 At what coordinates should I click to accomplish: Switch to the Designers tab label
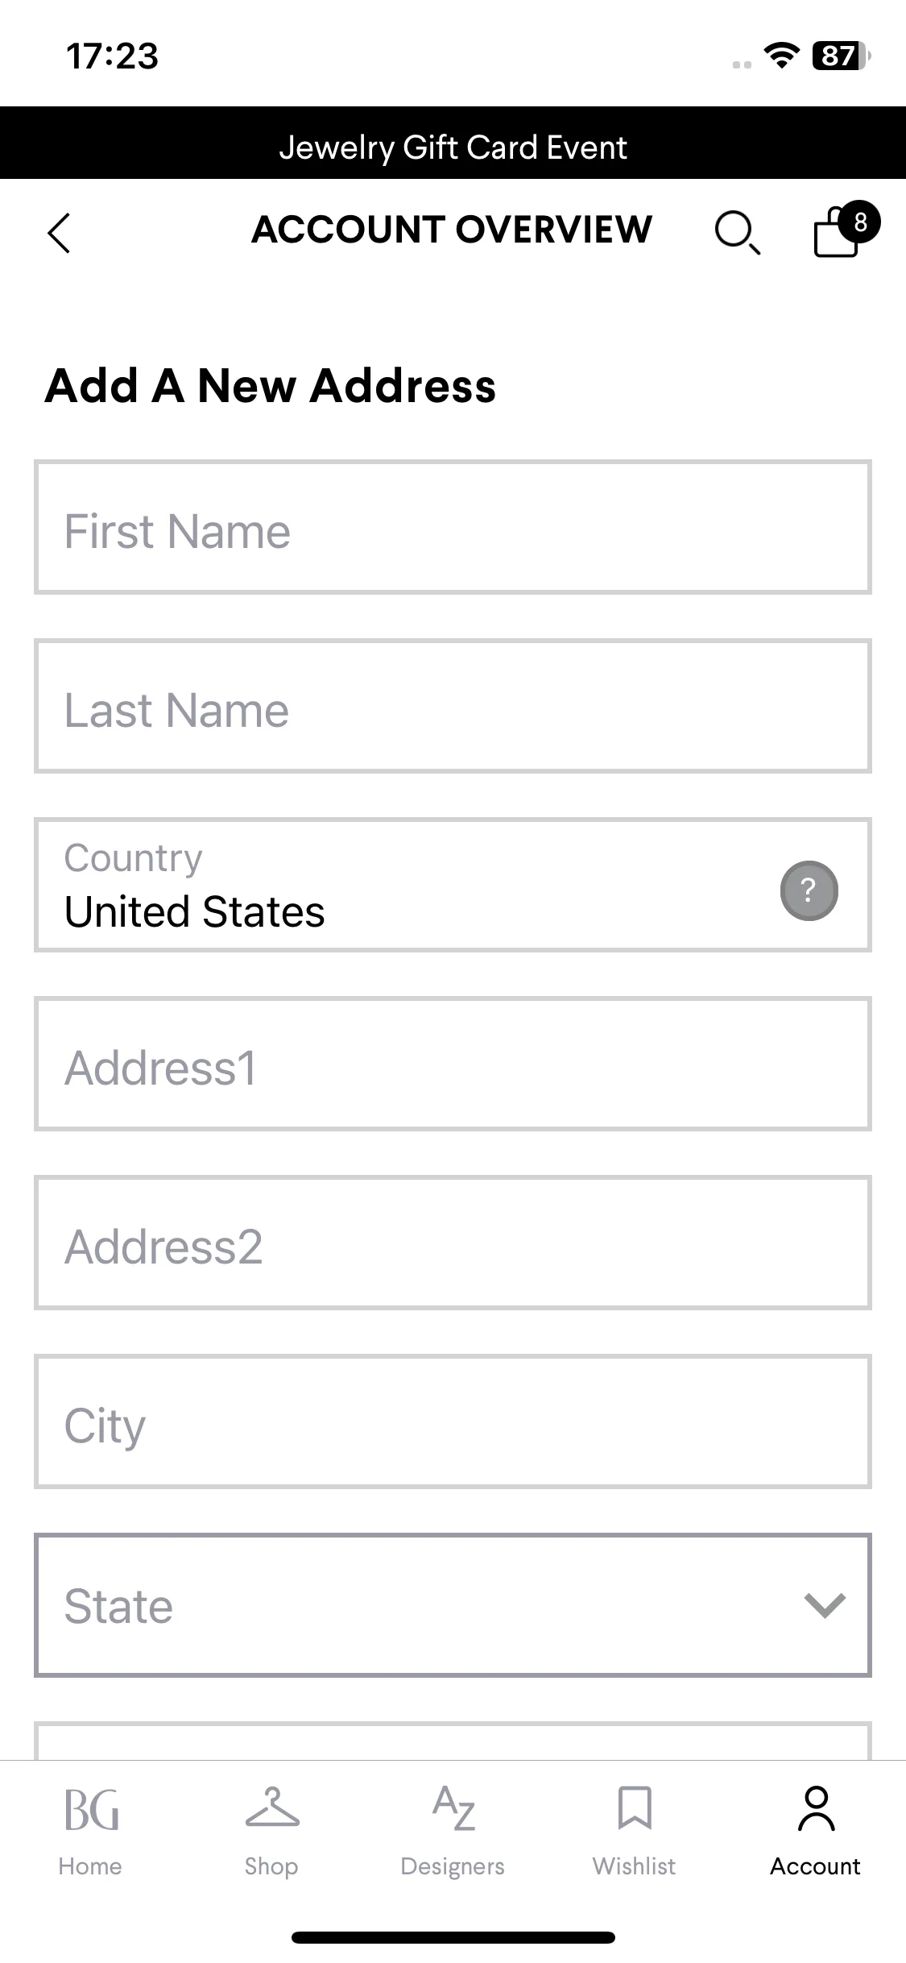453,1866
